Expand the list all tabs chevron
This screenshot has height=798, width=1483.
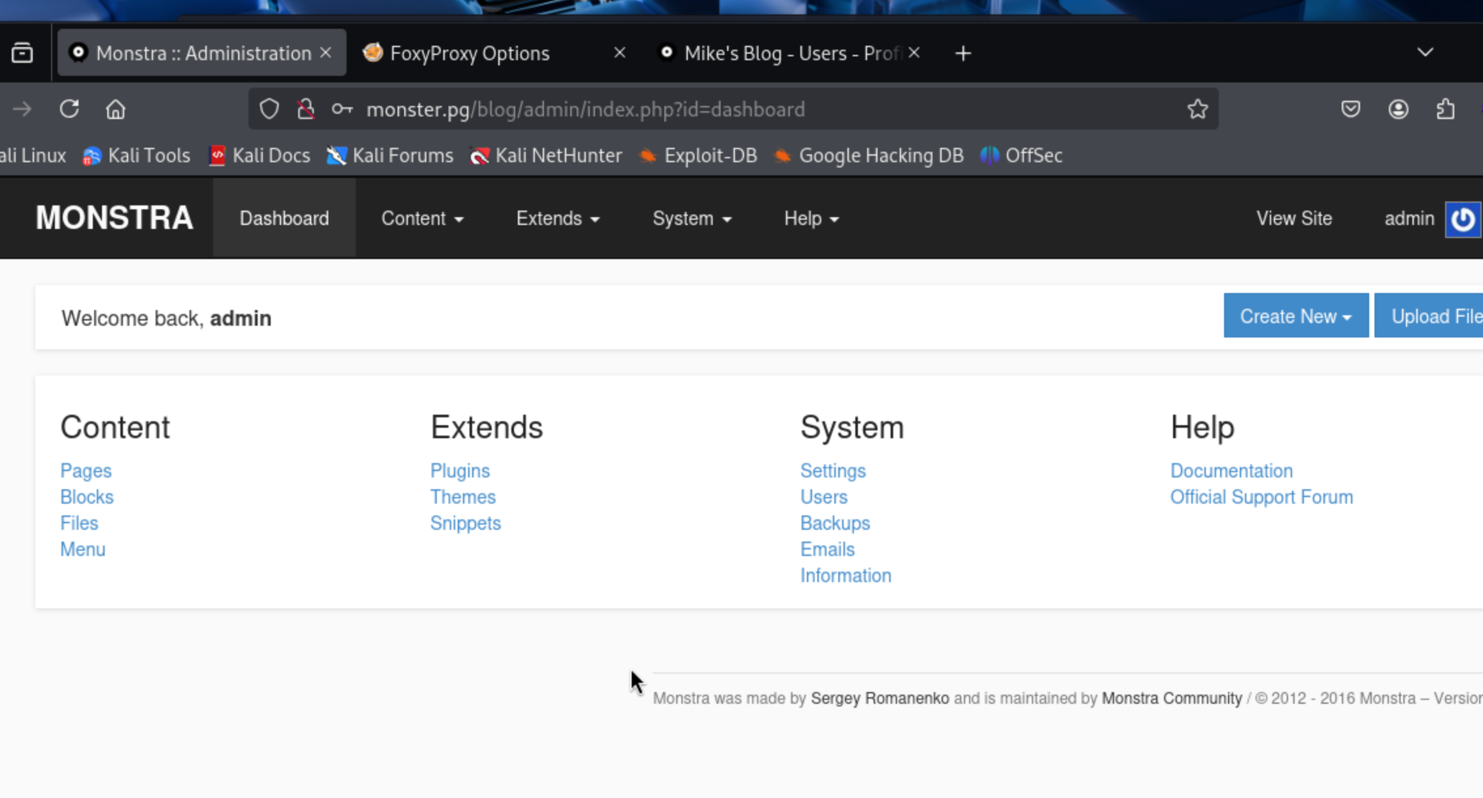click(1425, 52)
